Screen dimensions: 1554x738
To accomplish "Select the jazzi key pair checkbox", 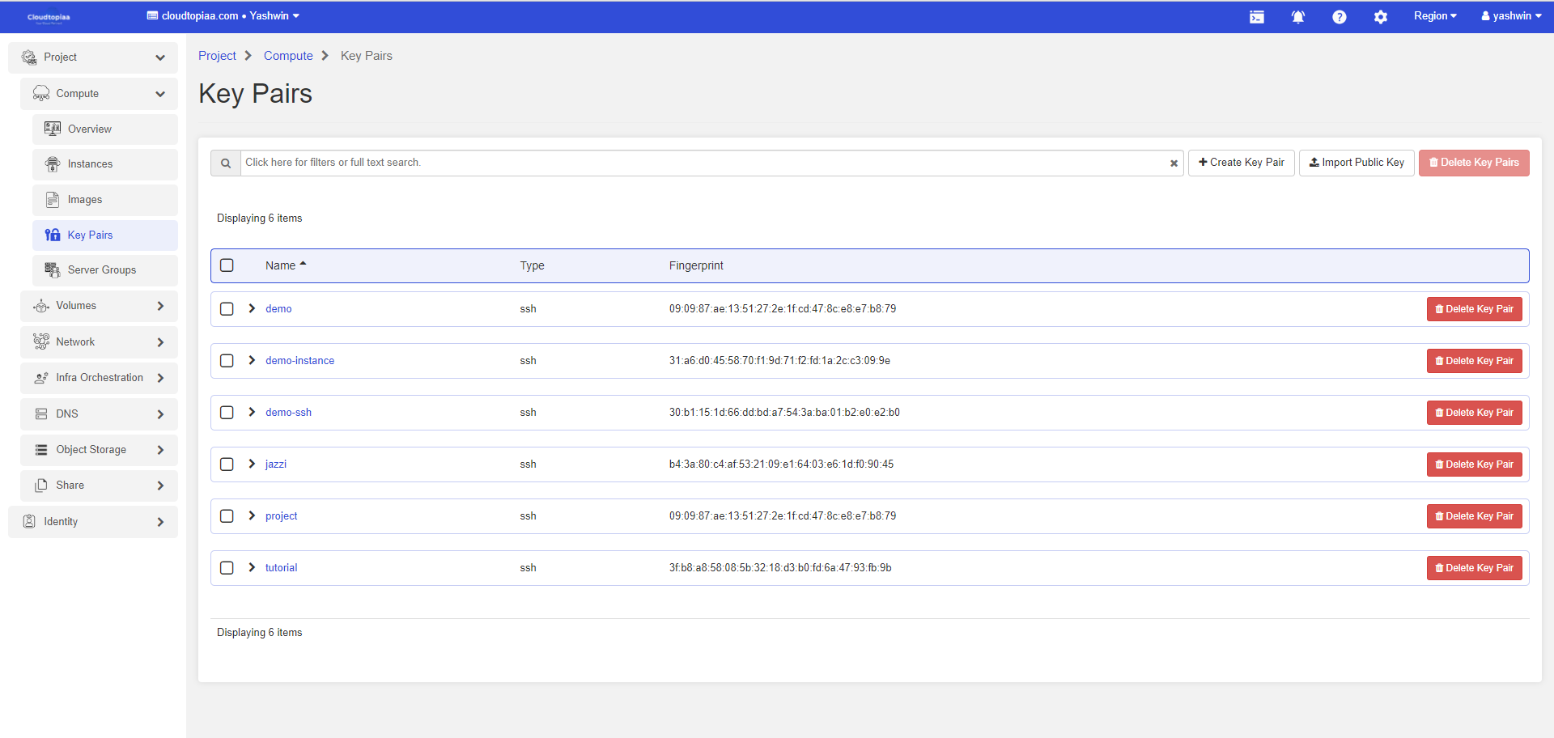I will coord(227,464).
